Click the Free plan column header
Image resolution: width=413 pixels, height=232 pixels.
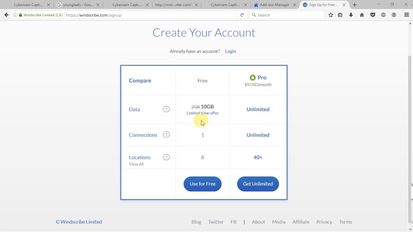pyautogui.click(x=203, y=81)
